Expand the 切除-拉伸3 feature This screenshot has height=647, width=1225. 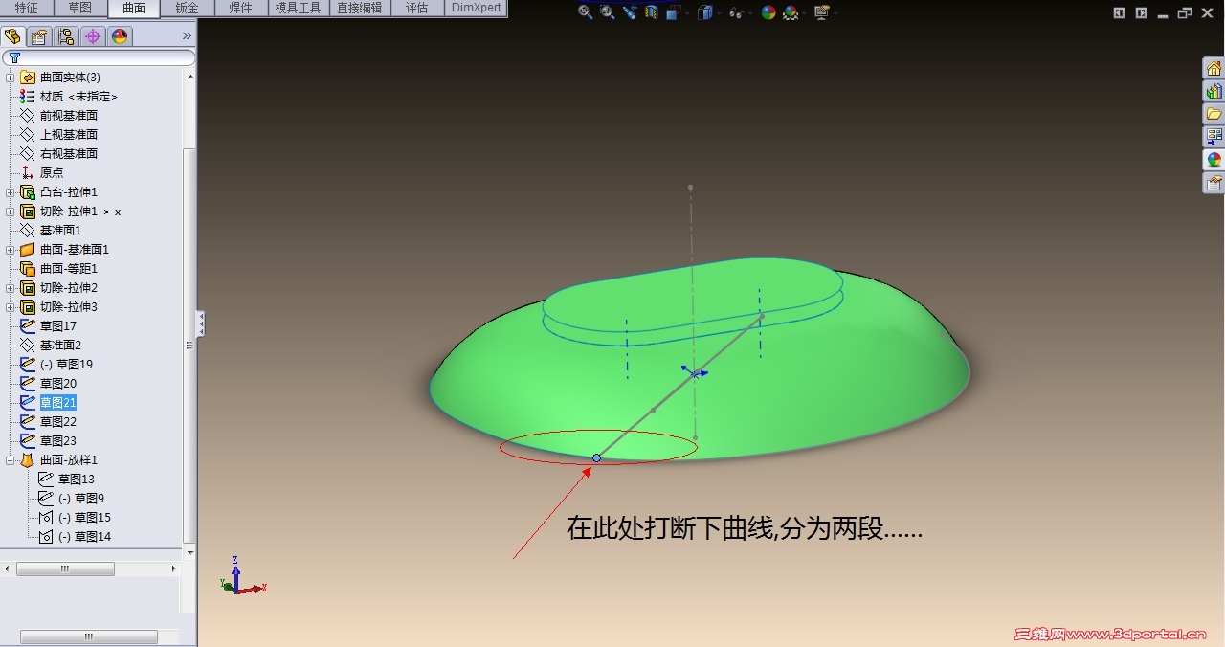click(10, 306)
